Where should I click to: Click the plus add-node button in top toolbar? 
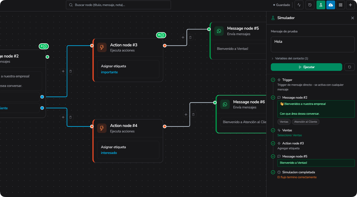coord(350,5)
